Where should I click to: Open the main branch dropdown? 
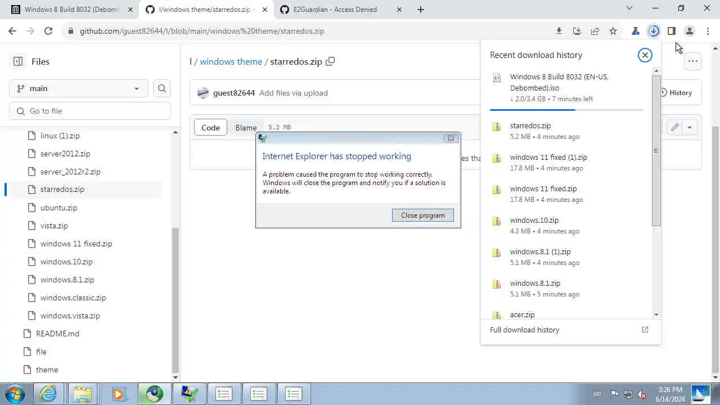point(78,88)
